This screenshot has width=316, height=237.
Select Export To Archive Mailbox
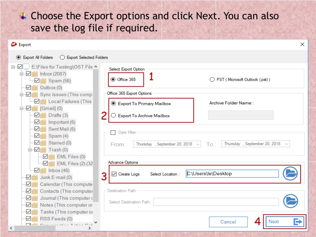coord(114,115)
